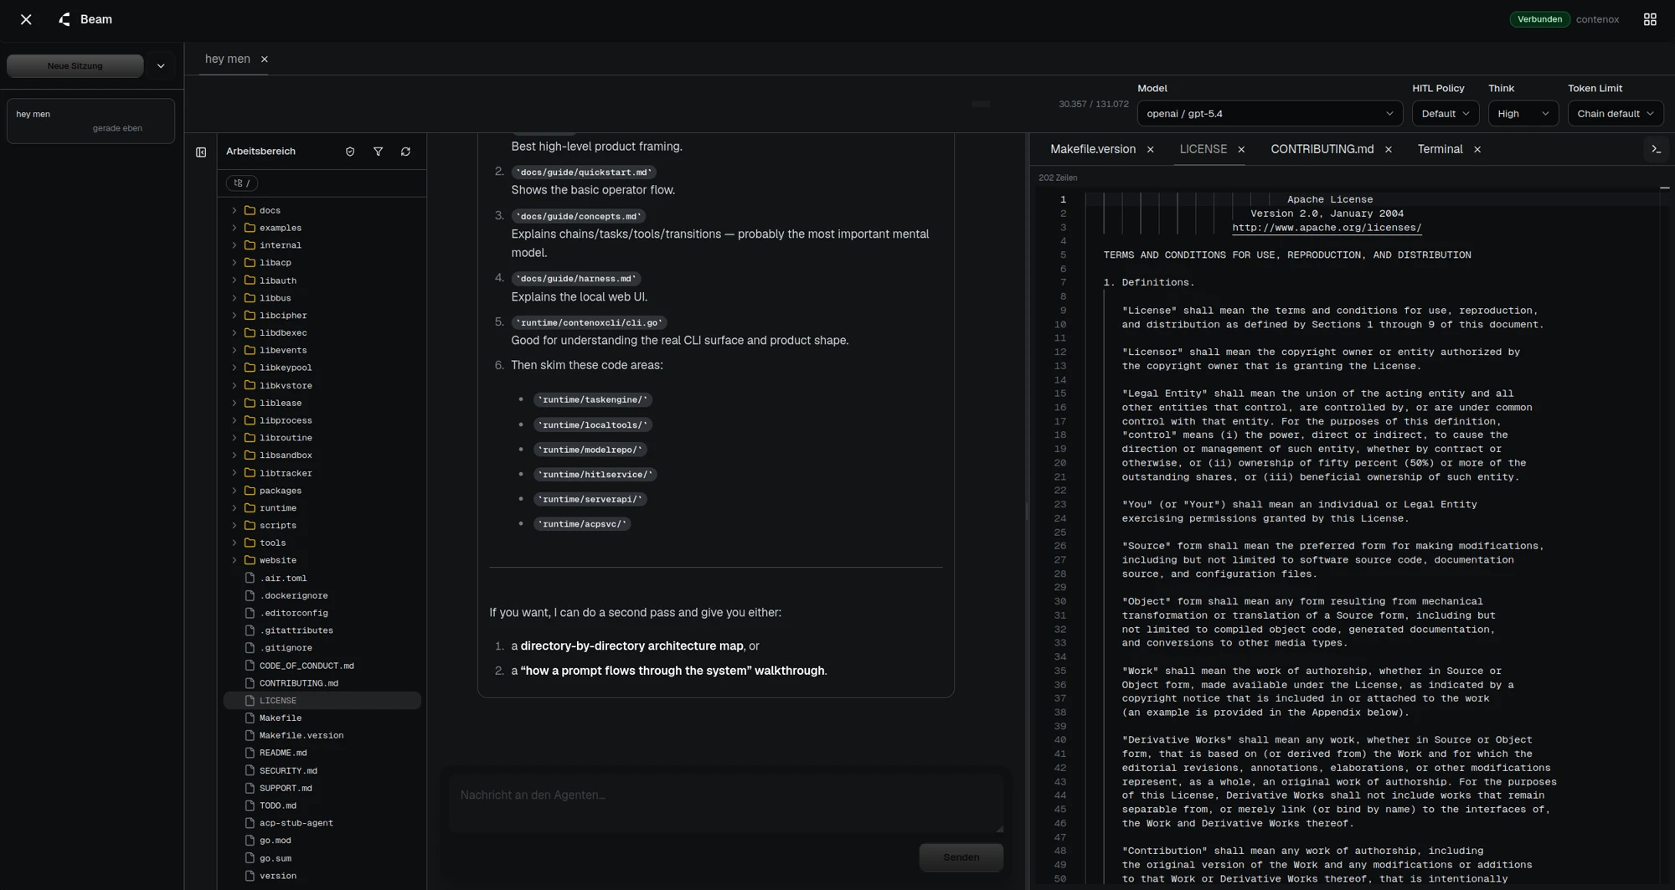Open the apache.org licenses link
Viewport: 1675px width, 890px height.
1327,228
